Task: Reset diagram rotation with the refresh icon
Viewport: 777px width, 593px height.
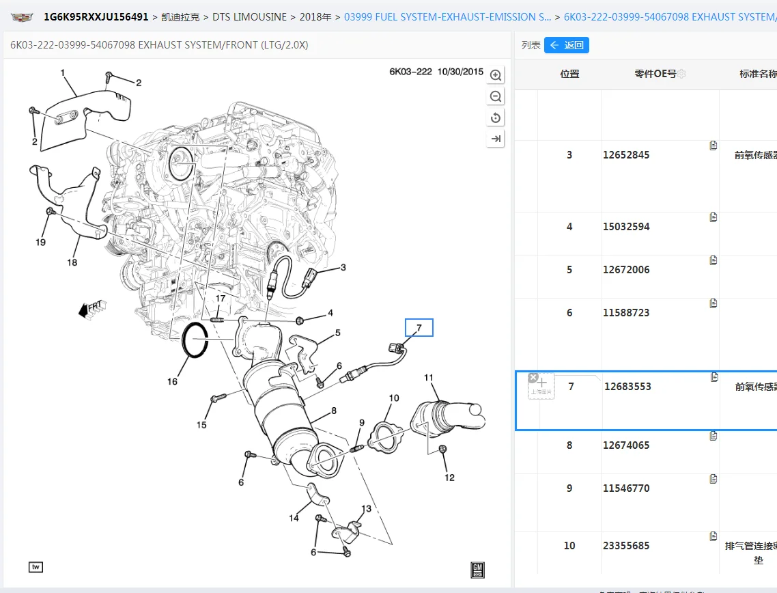Action: click(x=495, y=118)
